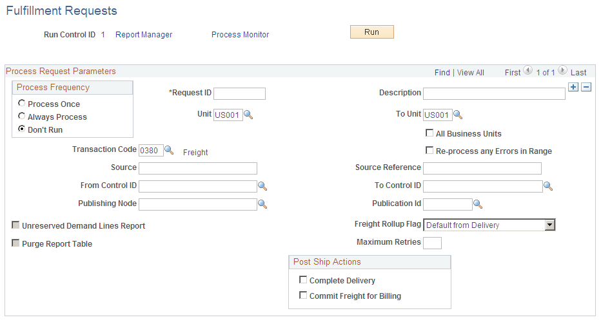Click the Post Ship Actions heading
Screen dimensions: 601x322
tap(327, 262)
